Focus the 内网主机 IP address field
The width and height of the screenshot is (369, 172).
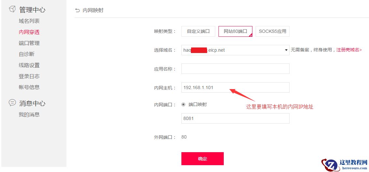[235, 87]
